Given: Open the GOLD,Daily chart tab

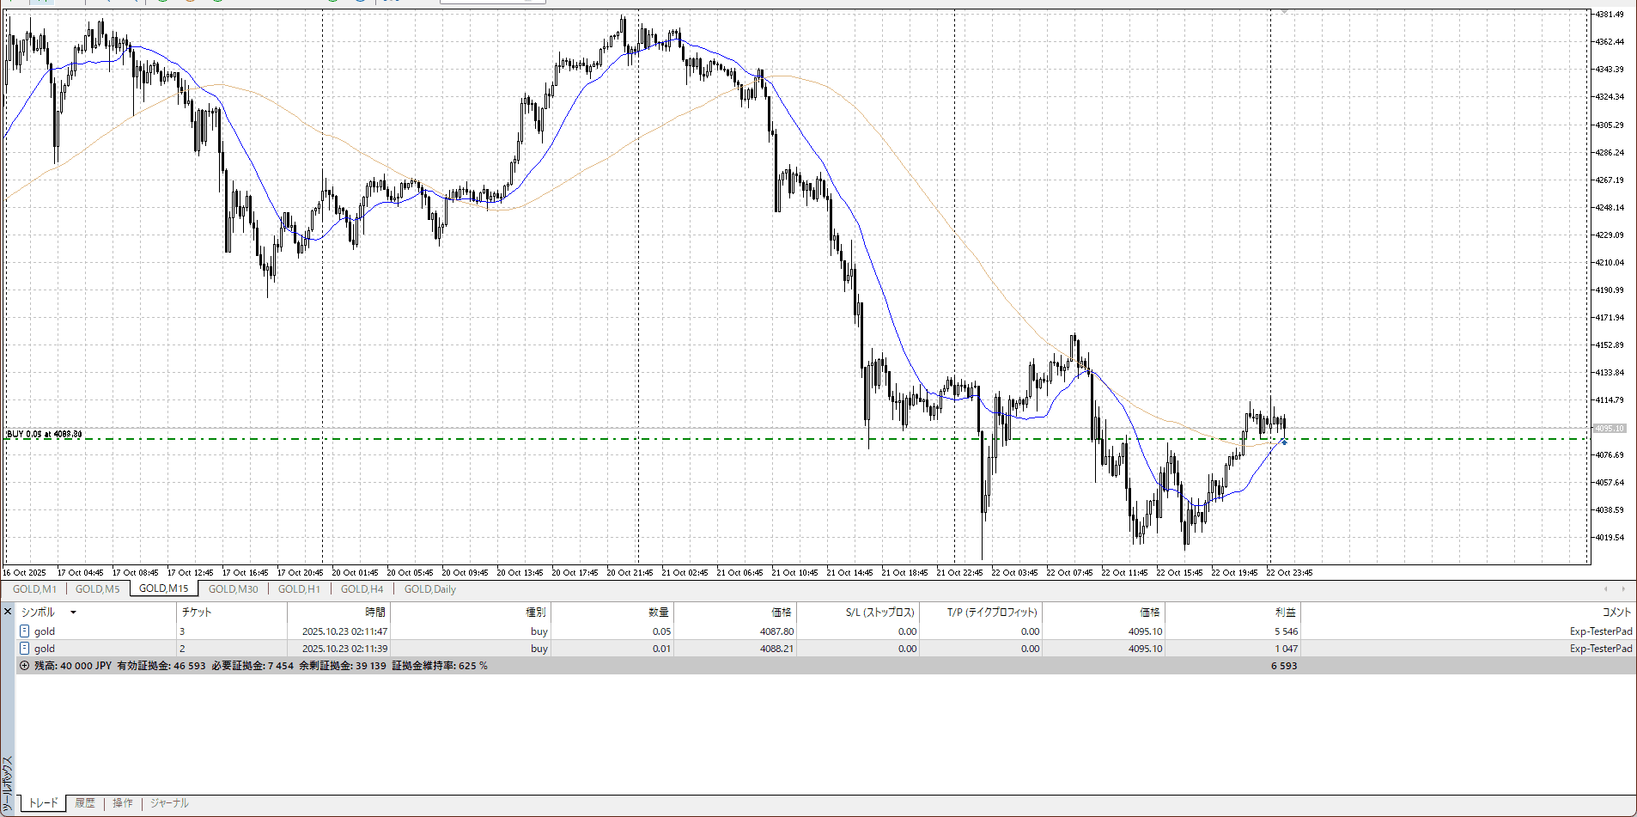Looking at the screenshot, I should 429,589.
